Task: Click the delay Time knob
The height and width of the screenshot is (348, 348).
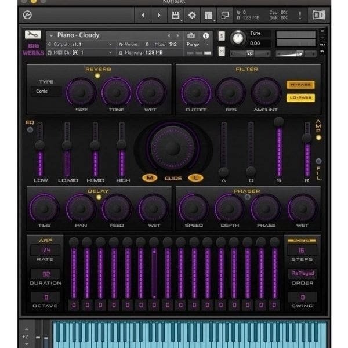Action: (44, 208)
